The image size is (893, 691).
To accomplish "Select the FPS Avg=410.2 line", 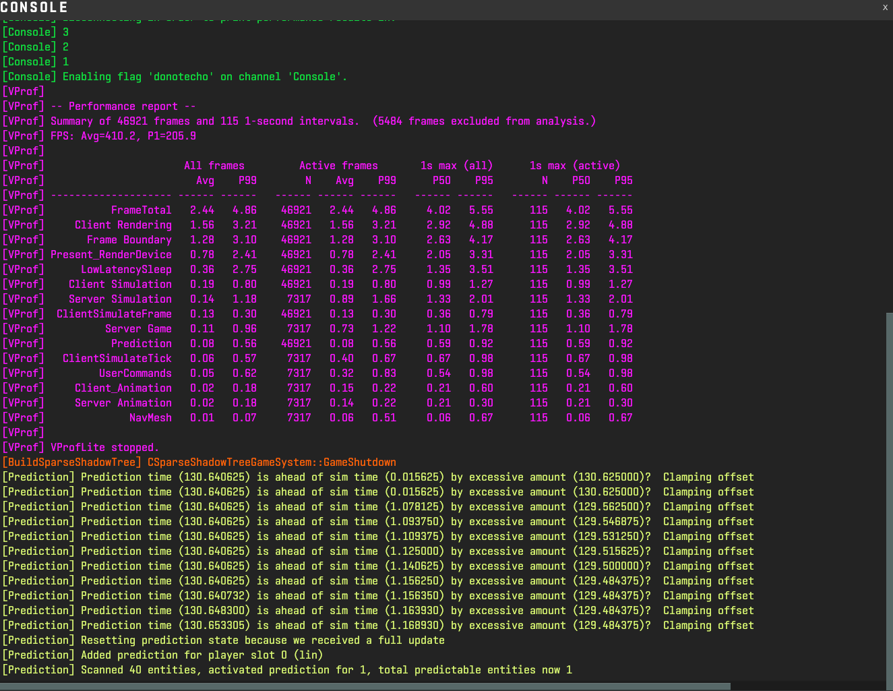I will (123, 136).
